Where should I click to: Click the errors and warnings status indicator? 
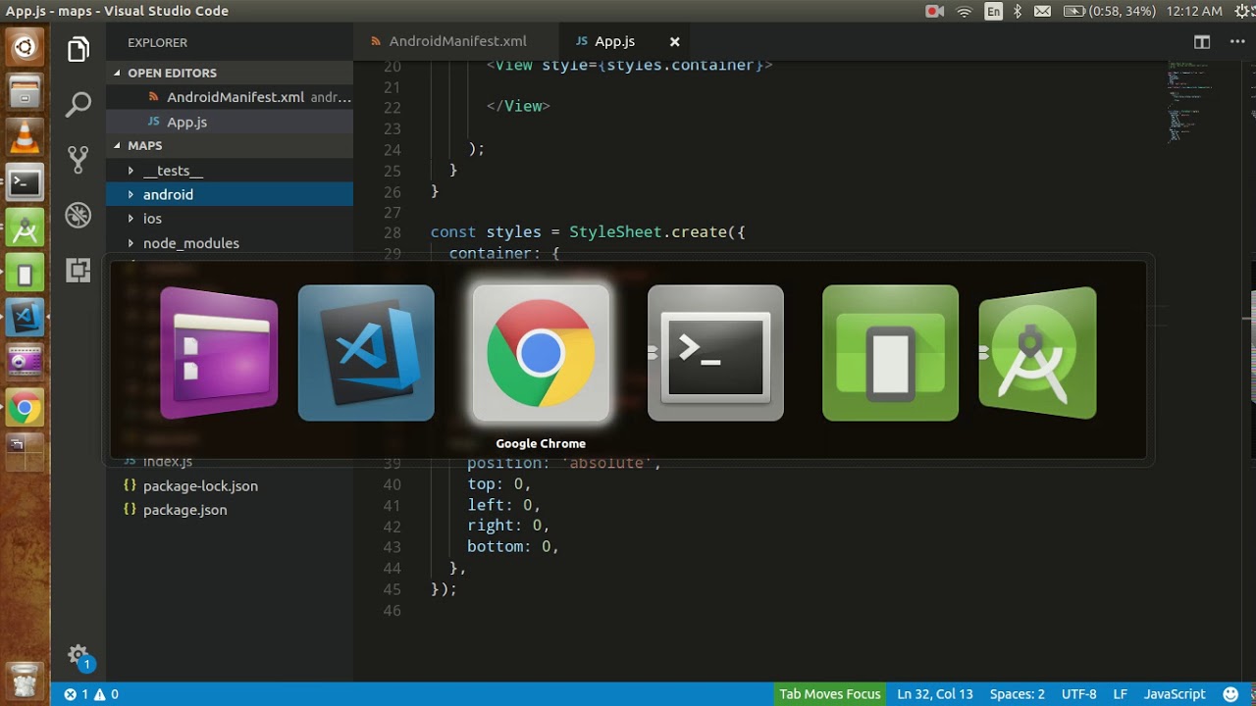click(x=91, y=694)
